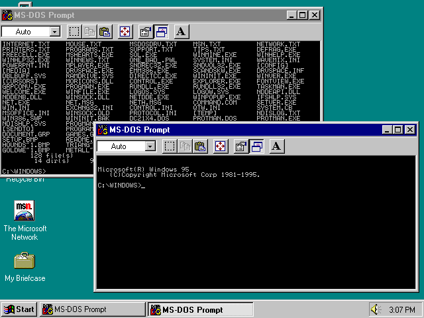Open Properties in front MS-DOS Prompt toolbar

coord(241,146)
